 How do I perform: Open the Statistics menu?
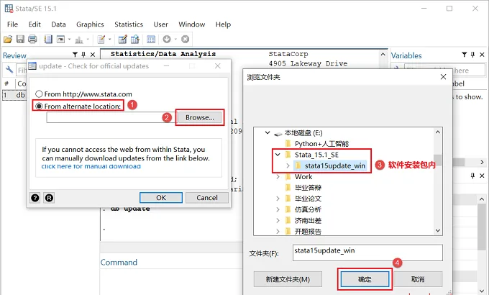(129, 24)
